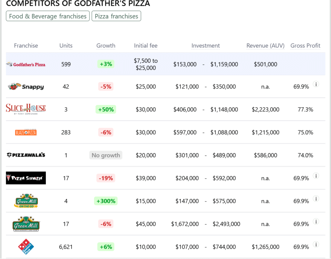Click the $2,223,000 revenue value
Screen dimensions: 331x259
[266, 109]
